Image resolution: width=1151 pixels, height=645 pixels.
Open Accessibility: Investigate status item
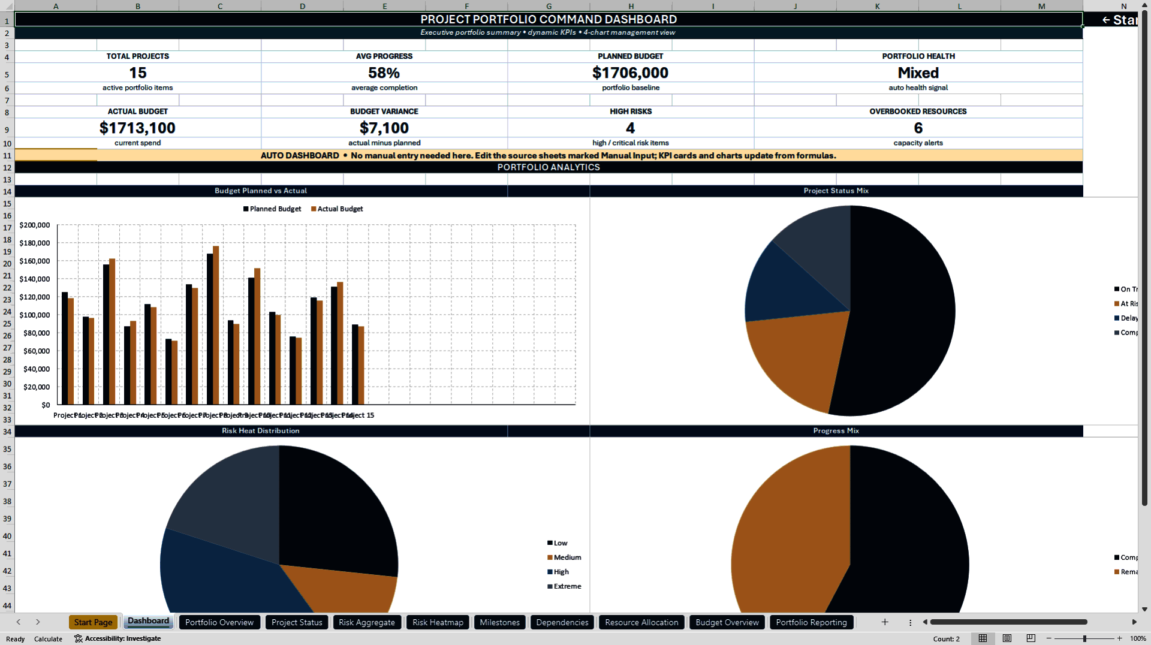coord(117,638)
